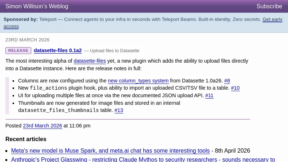Click the Sponsored by label
288x162 pixels.
click(x=21, y=19)
